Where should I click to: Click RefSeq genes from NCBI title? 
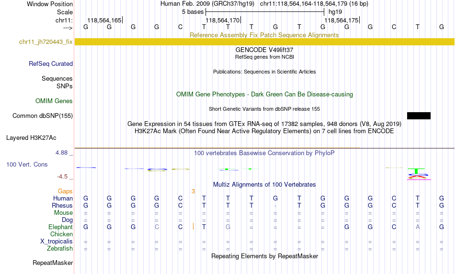(264, 57)
